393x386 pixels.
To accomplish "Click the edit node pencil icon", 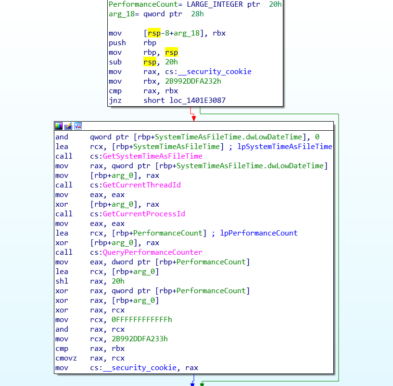I will point(68,126).
